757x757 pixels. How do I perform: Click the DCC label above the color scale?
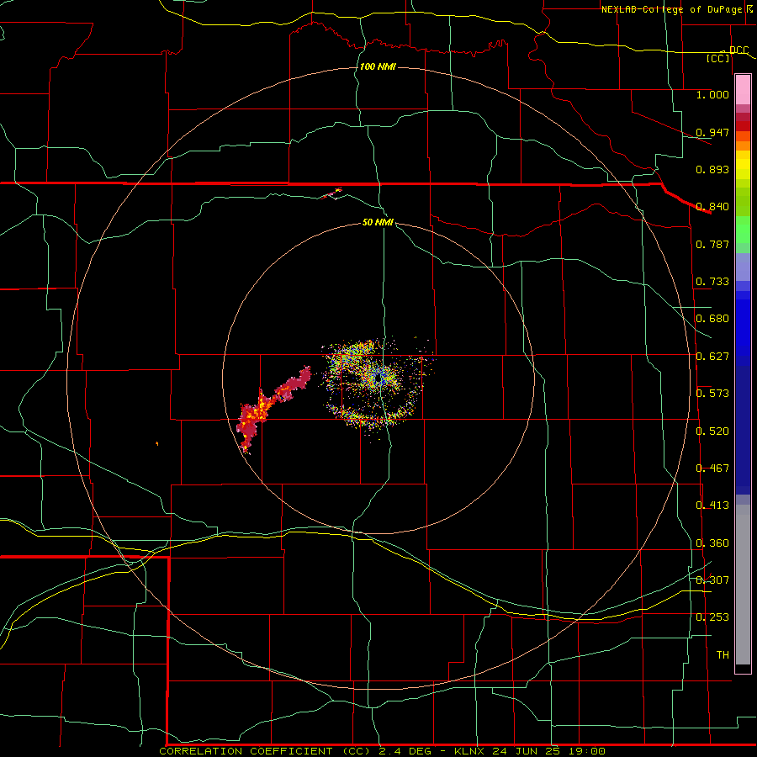pos(738,50)
